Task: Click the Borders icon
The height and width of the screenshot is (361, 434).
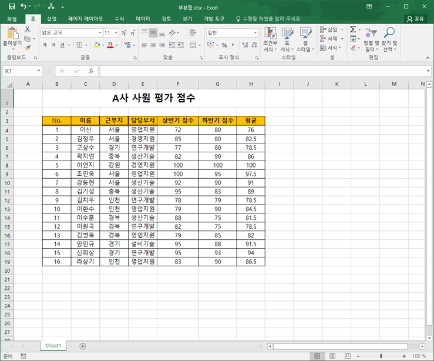Action: coord(79,45)
